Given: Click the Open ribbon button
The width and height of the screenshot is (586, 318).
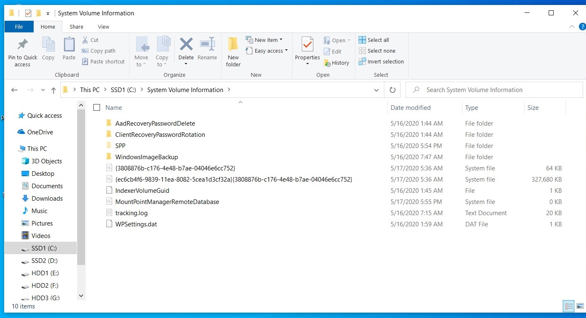Looking at the screenshot, I should 337,40.
